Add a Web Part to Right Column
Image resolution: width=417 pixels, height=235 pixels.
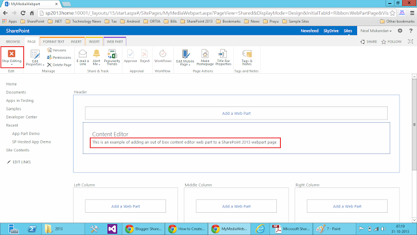point(347,206)
